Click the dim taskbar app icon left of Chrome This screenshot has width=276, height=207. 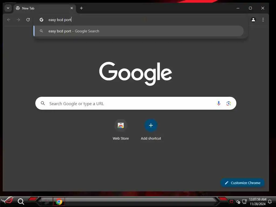point(47,202)
